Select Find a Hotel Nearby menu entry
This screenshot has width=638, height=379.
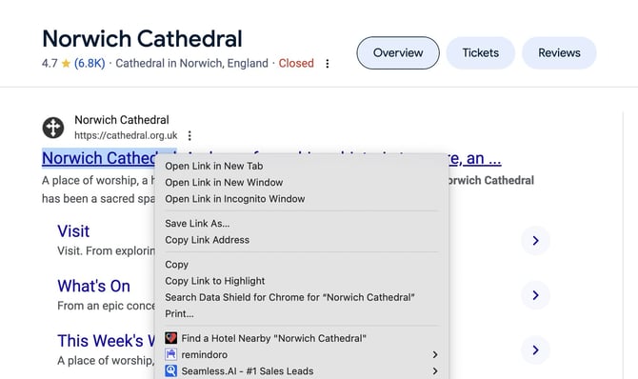(302, 338)
